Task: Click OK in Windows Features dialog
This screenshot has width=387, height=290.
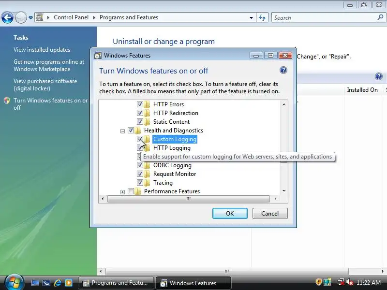Action: (230, 213)
